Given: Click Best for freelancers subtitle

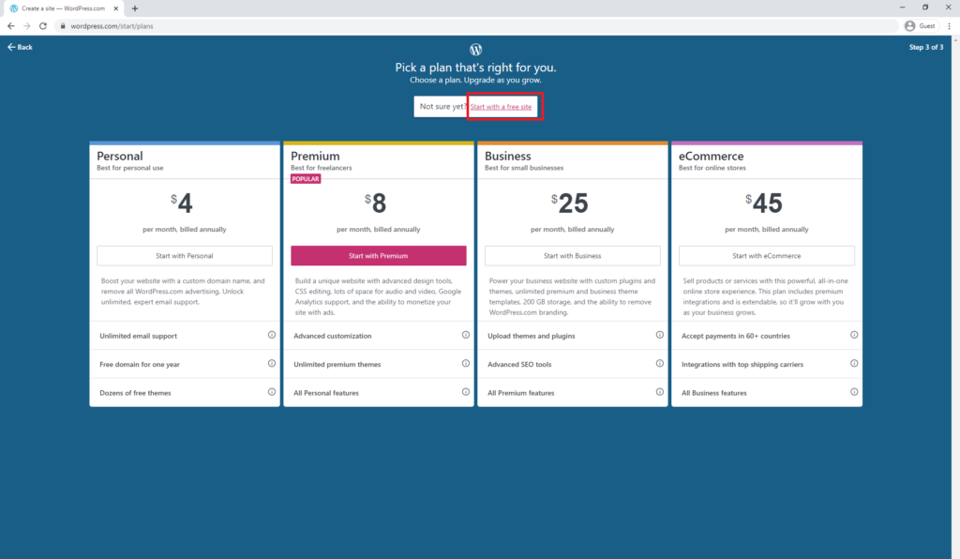Looking at the screenshot, I should [322, 168].
